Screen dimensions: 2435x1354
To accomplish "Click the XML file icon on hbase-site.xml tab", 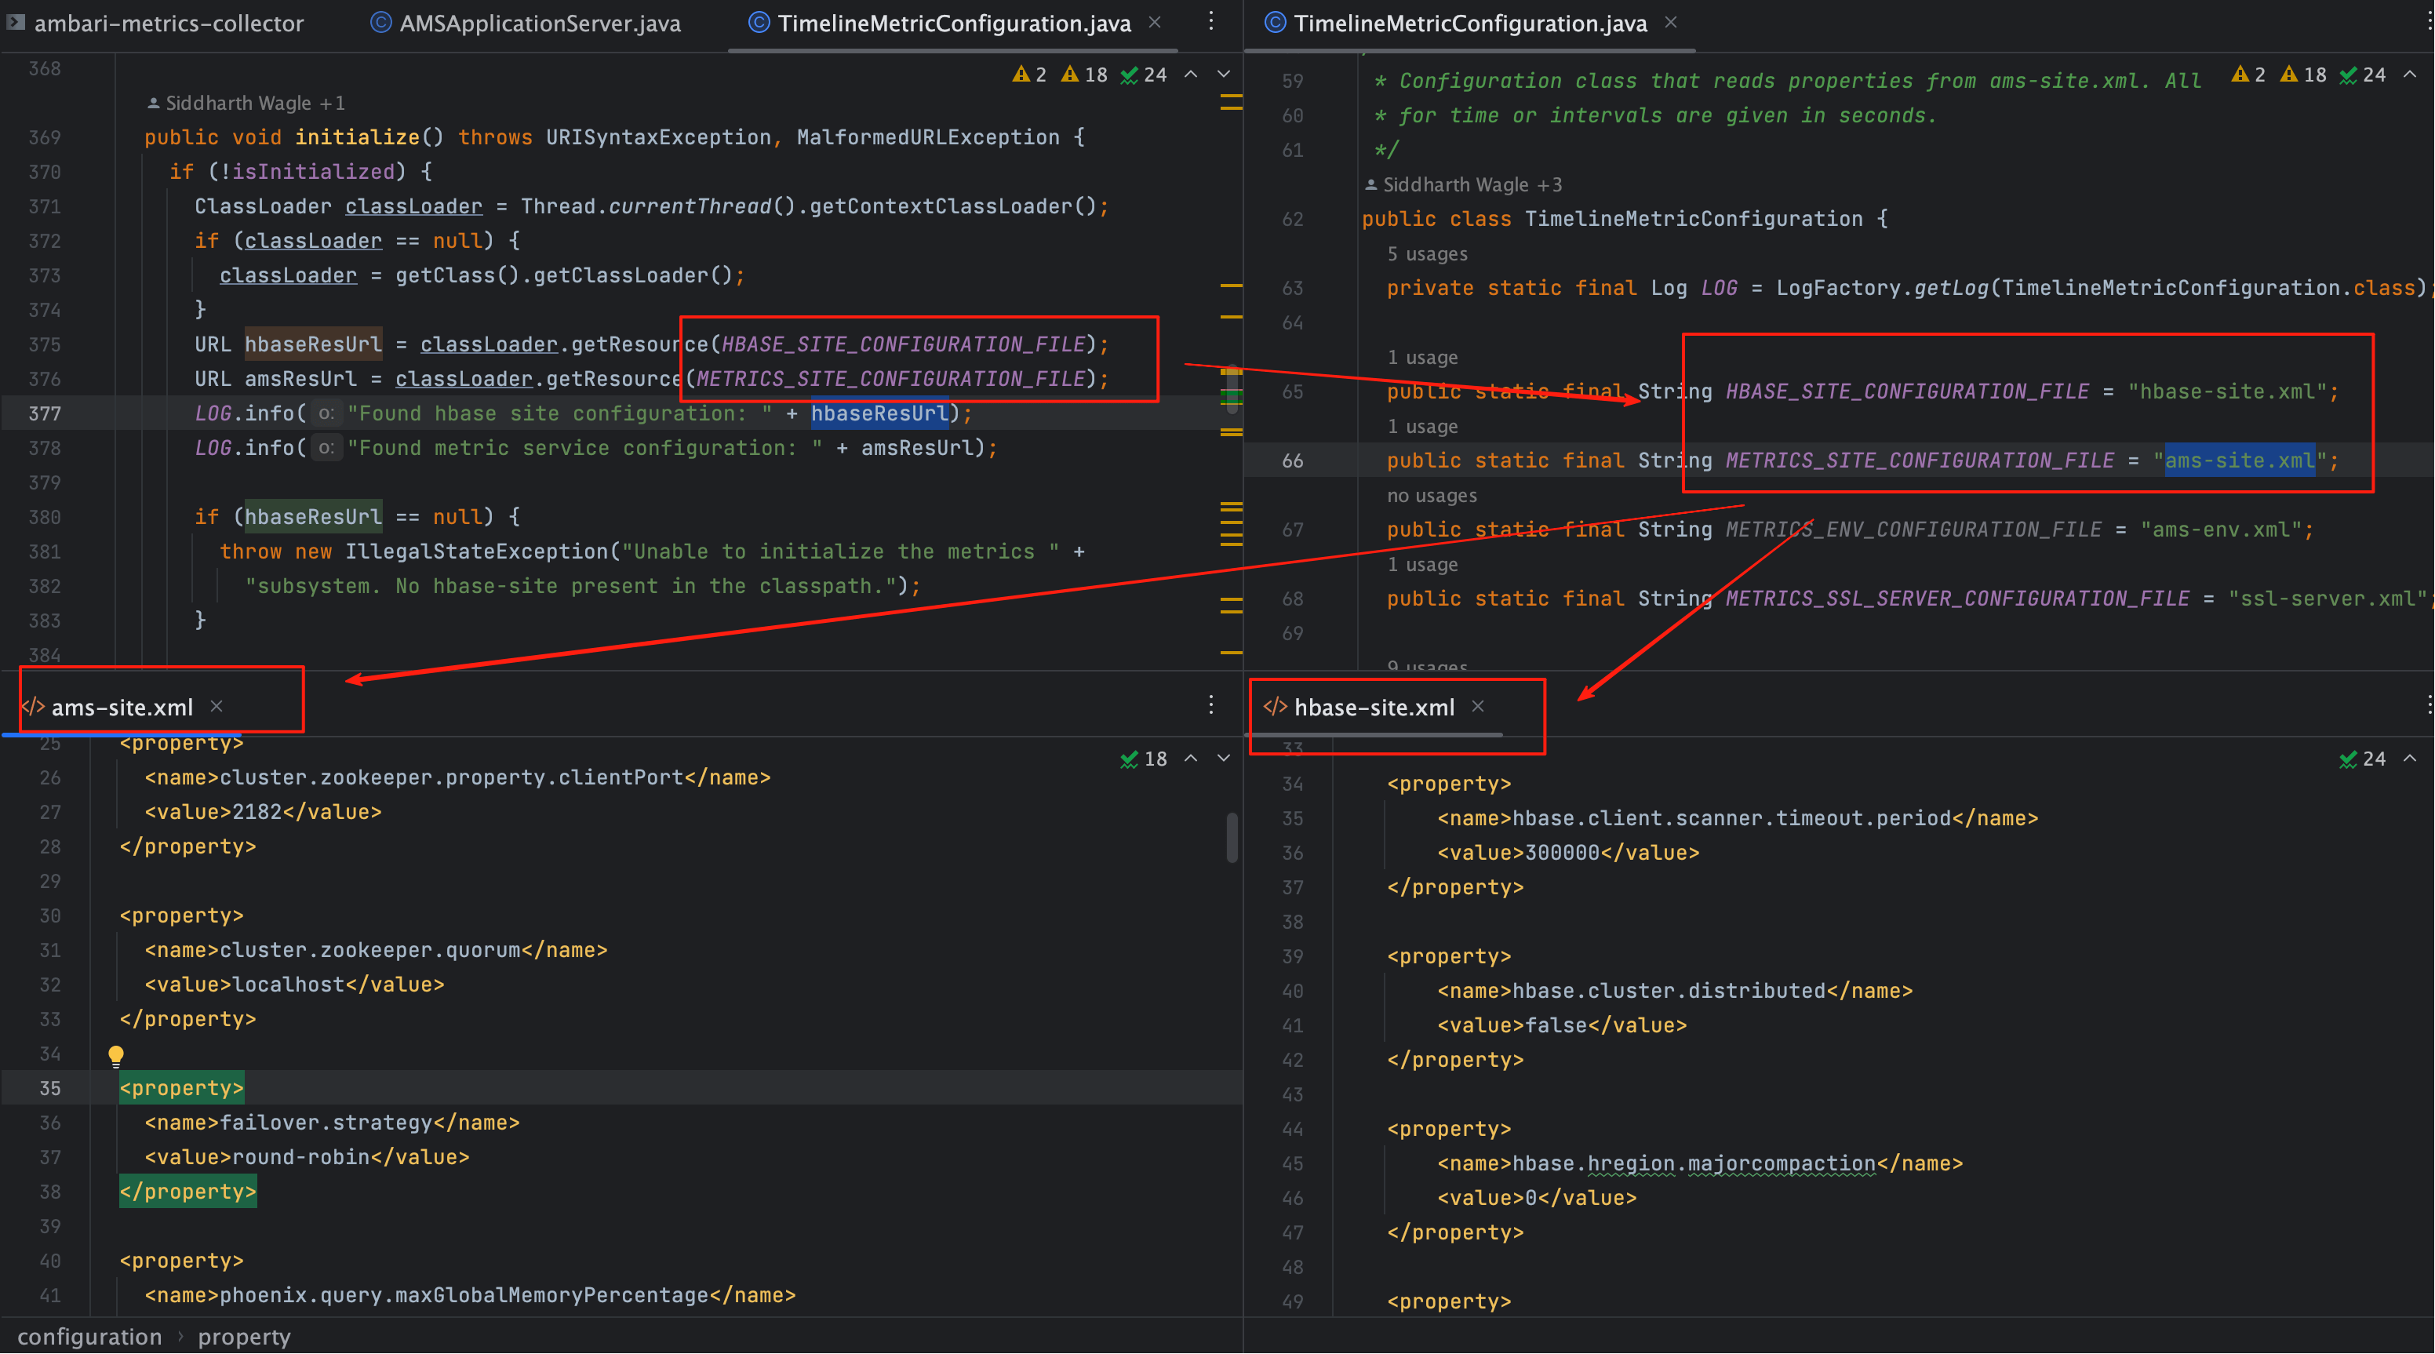I will click(1276, 708).
